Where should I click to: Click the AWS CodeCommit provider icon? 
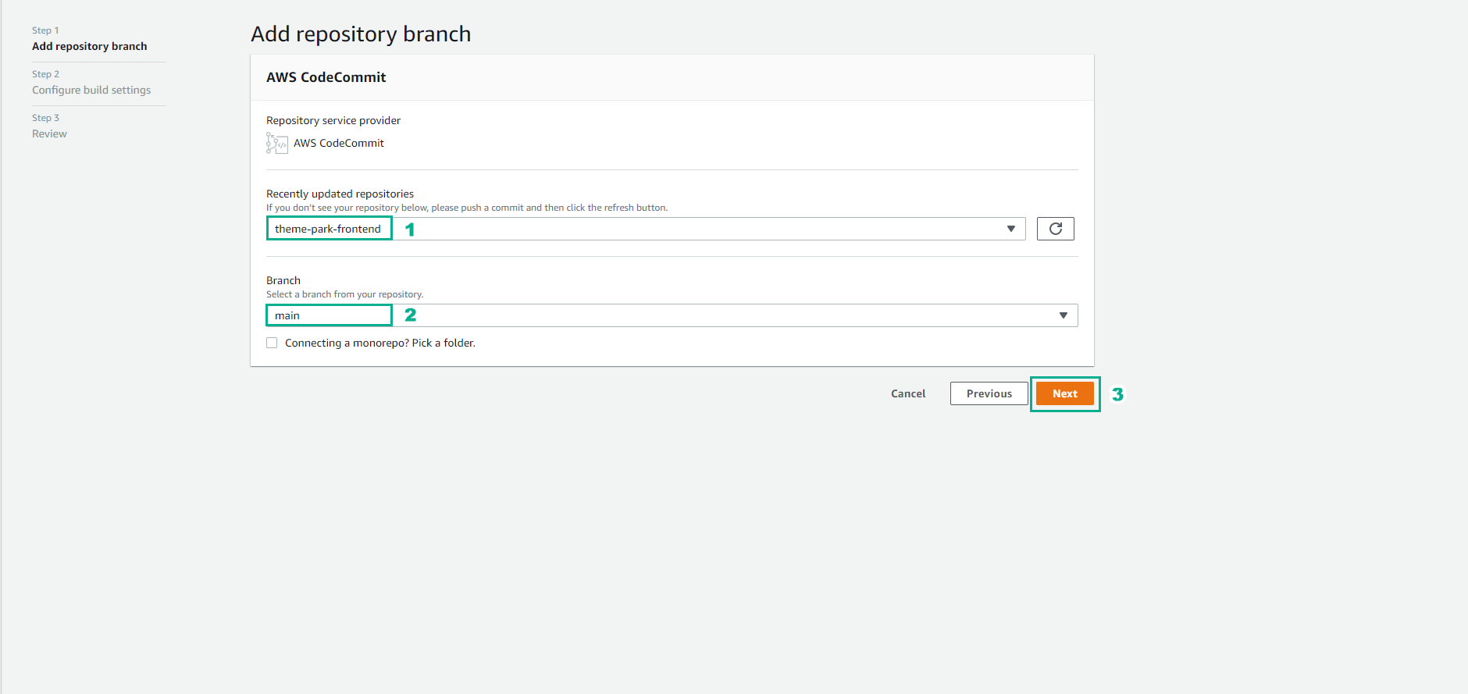276,143
